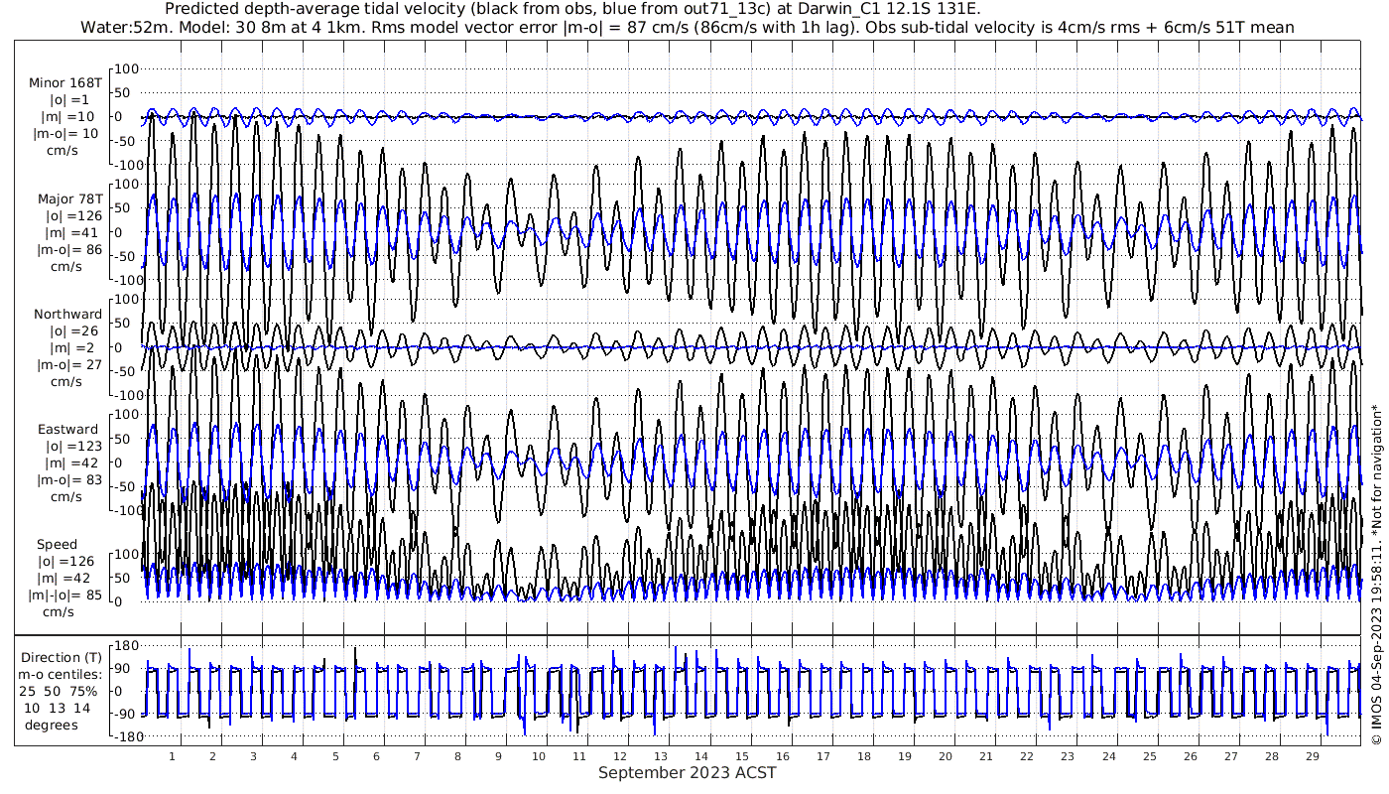The height and width of the screenshot is (794, 1389).
Task: Click the '|m-o|= 86' Major panel error value
Action: pos(66,250)
